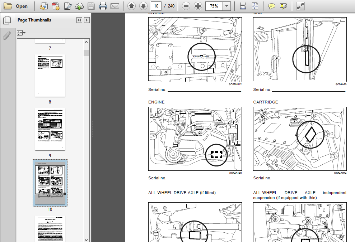Click the thumbnail panel scrollbar thumb
355x242 pixels.
(86, 53)
